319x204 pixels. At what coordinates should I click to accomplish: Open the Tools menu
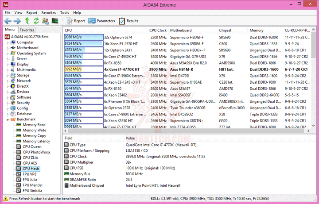tap(65, 12)
